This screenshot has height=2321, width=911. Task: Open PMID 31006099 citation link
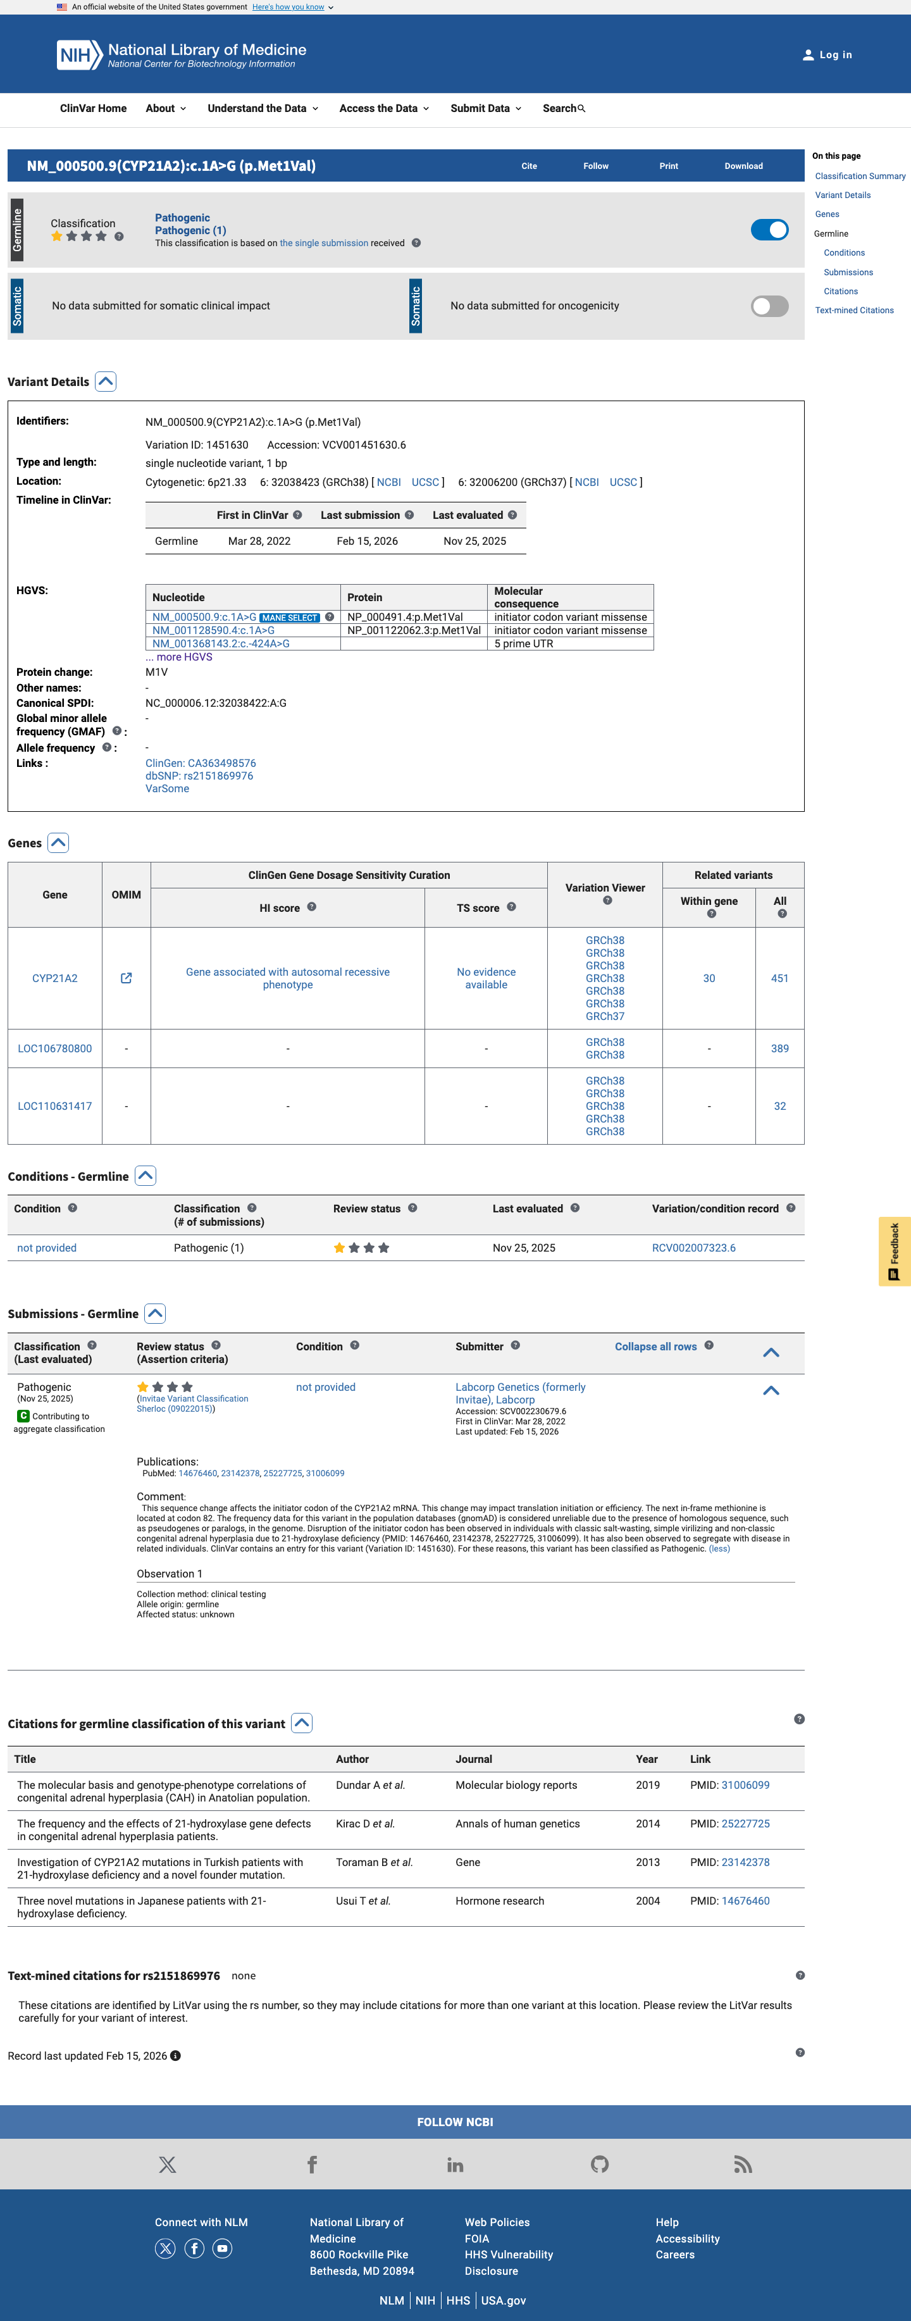(x=745, y=1786)
